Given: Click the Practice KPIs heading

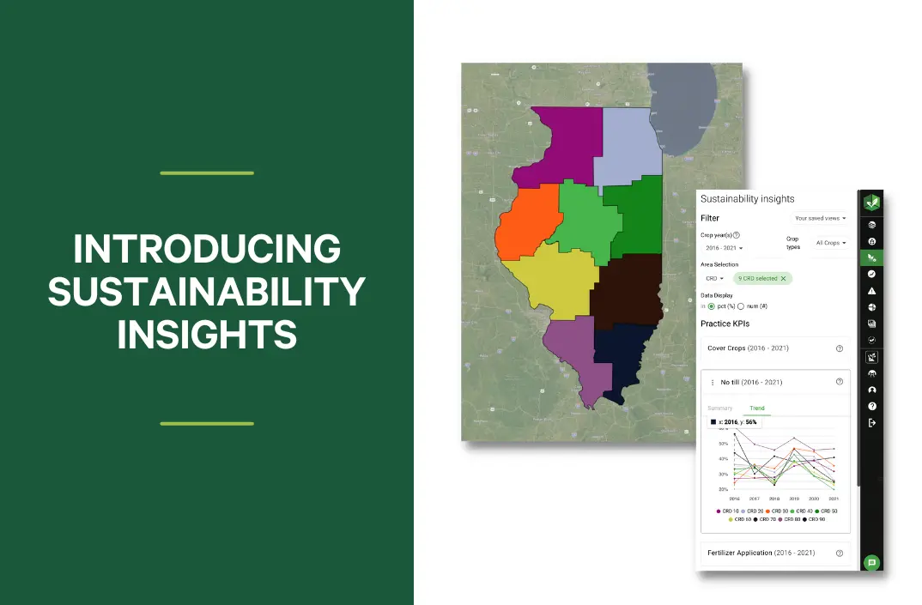Looking at the screenshot, I should pyautogui.click(x=725, y=324).
